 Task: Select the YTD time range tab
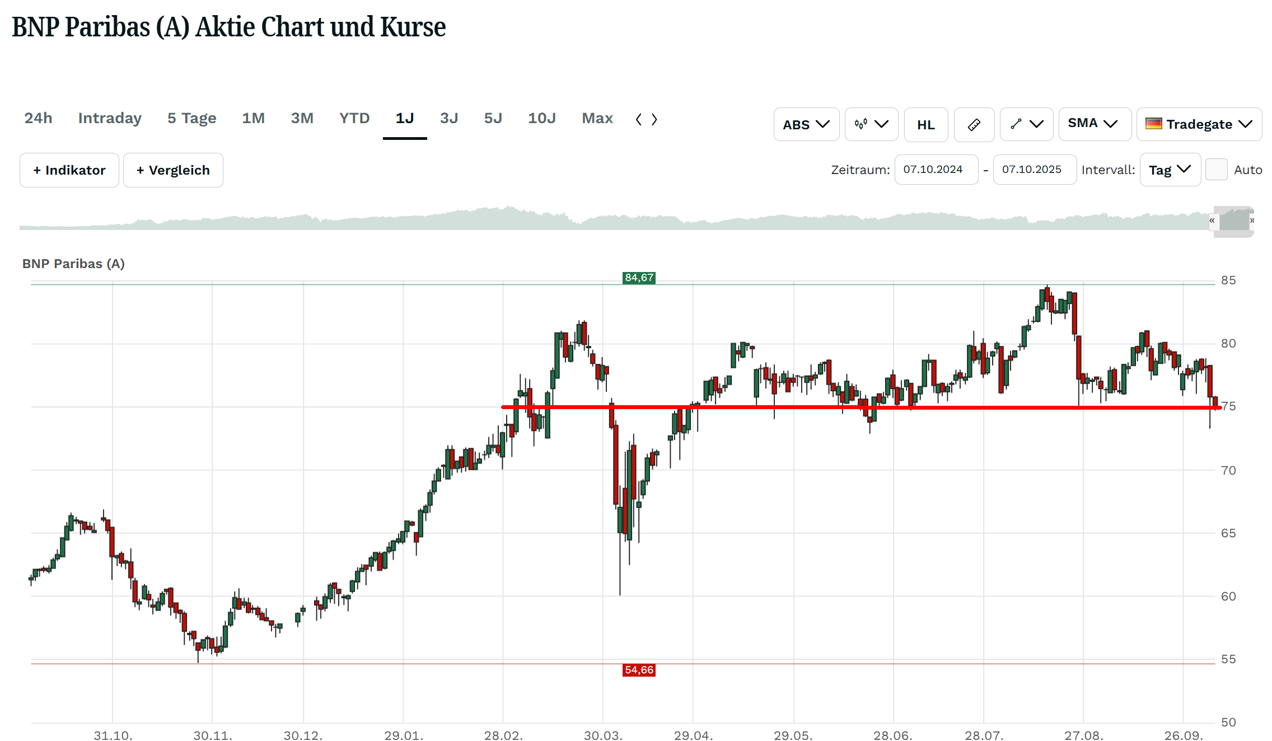tap(354, 118)
